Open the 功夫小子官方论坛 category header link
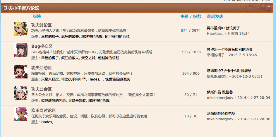 [x=22, y=8]
